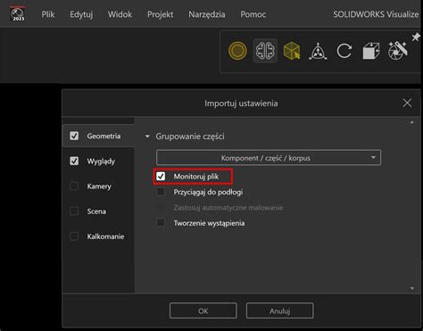Uncheck the Geometria checkbox
The image size is (423, 331).
74,136
